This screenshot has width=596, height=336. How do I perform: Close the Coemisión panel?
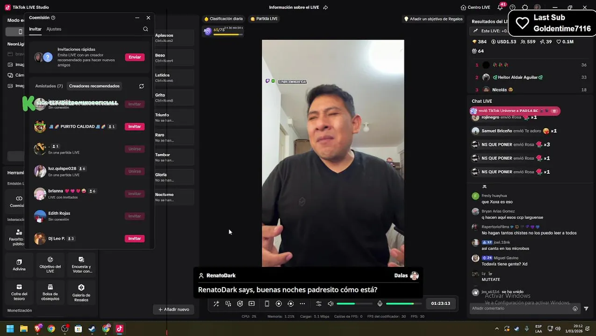tap(148, 18)
